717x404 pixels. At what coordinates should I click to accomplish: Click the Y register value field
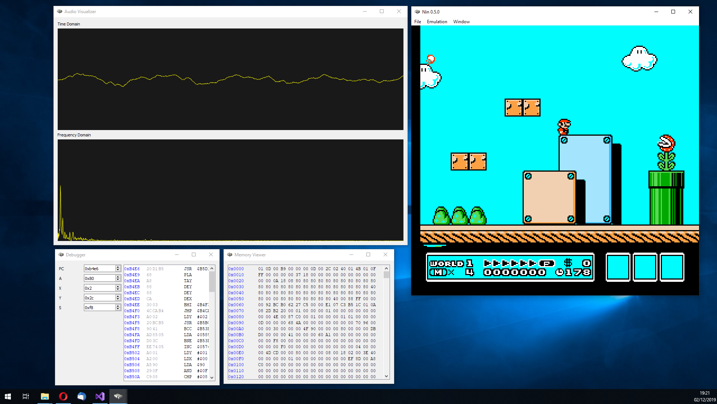[x=99, y=298]
